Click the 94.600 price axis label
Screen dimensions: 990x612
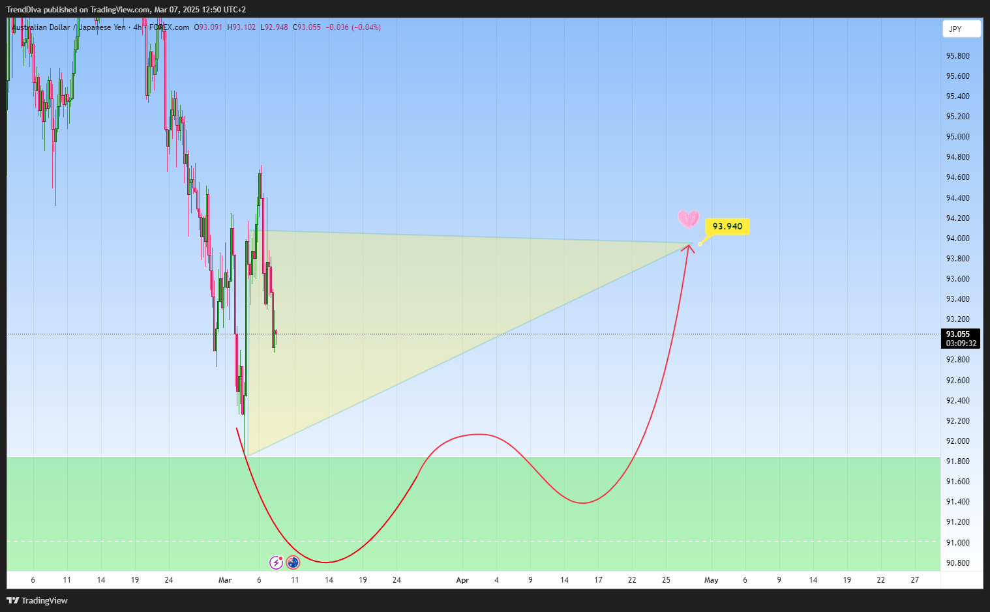tap(957, 177)
